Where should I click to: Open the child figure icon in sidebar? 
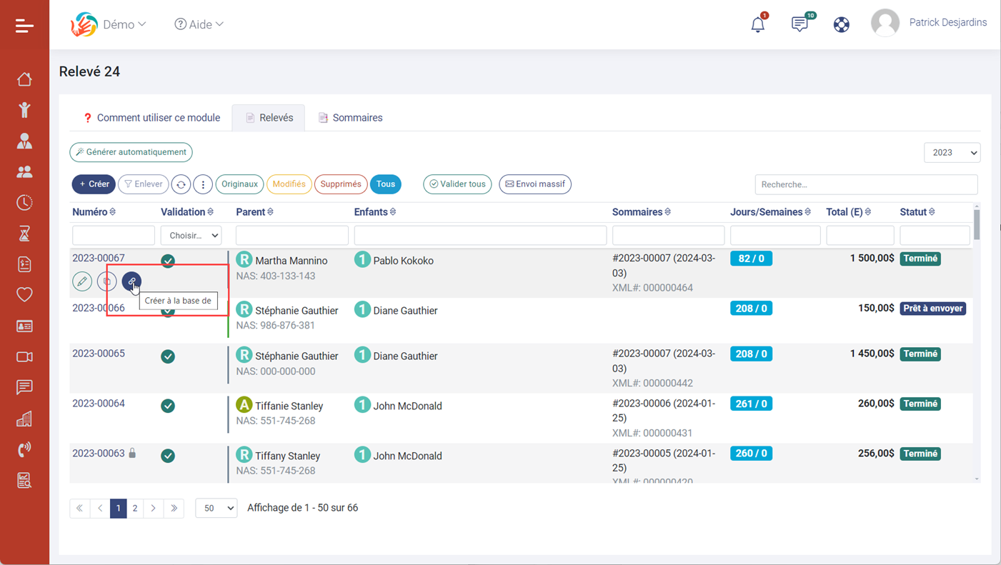click(24, 109)
